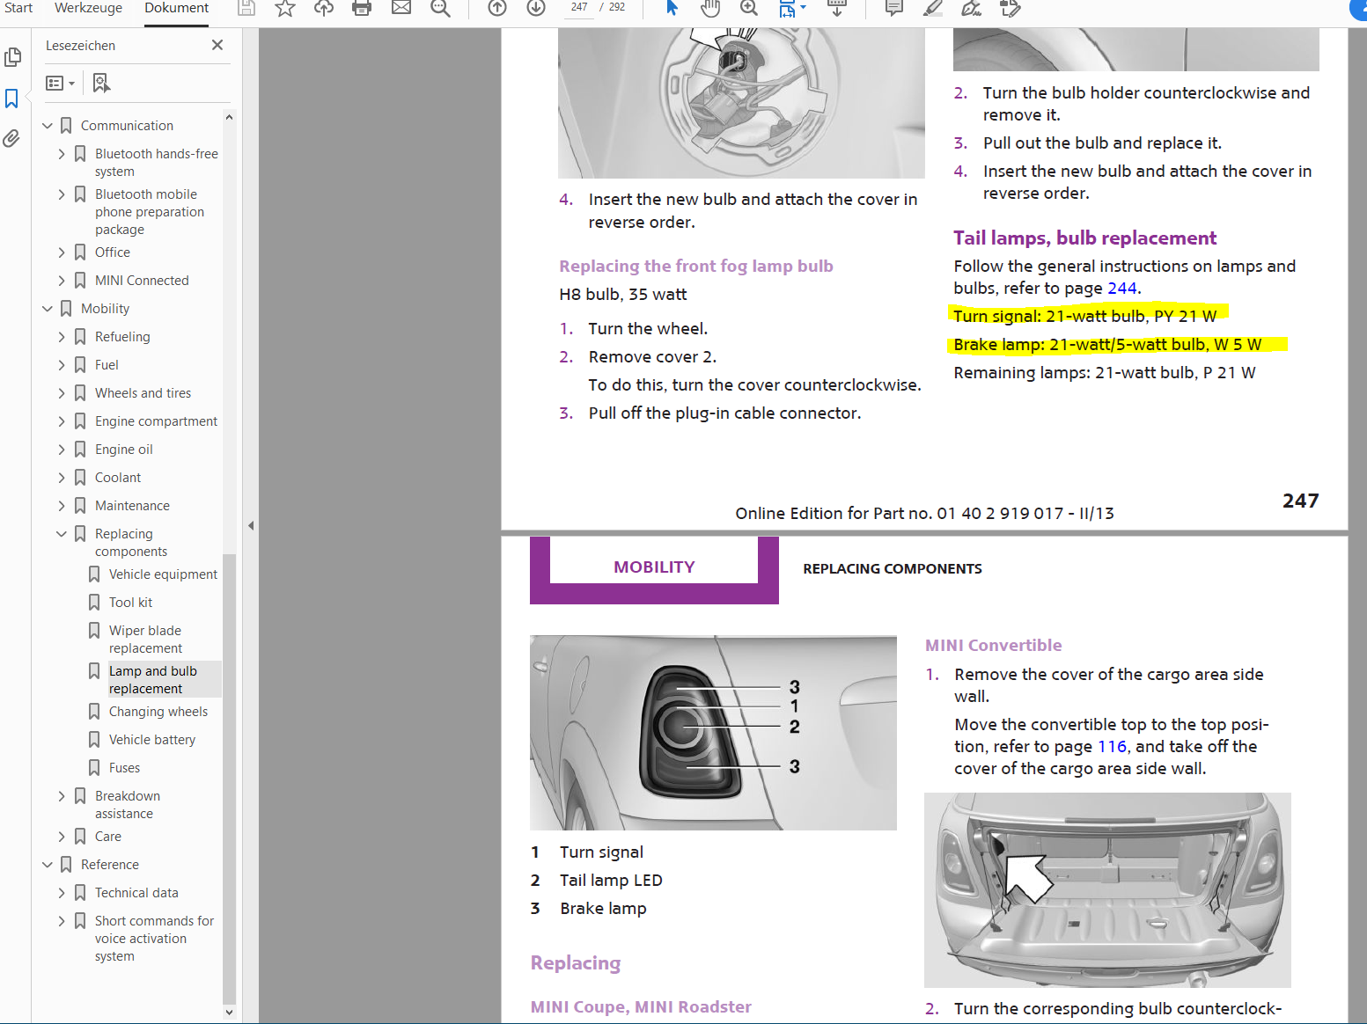Switch to the Werkzeuge tab
1367x1024 pixels.
pyautogui.click(x=88, y=8)
